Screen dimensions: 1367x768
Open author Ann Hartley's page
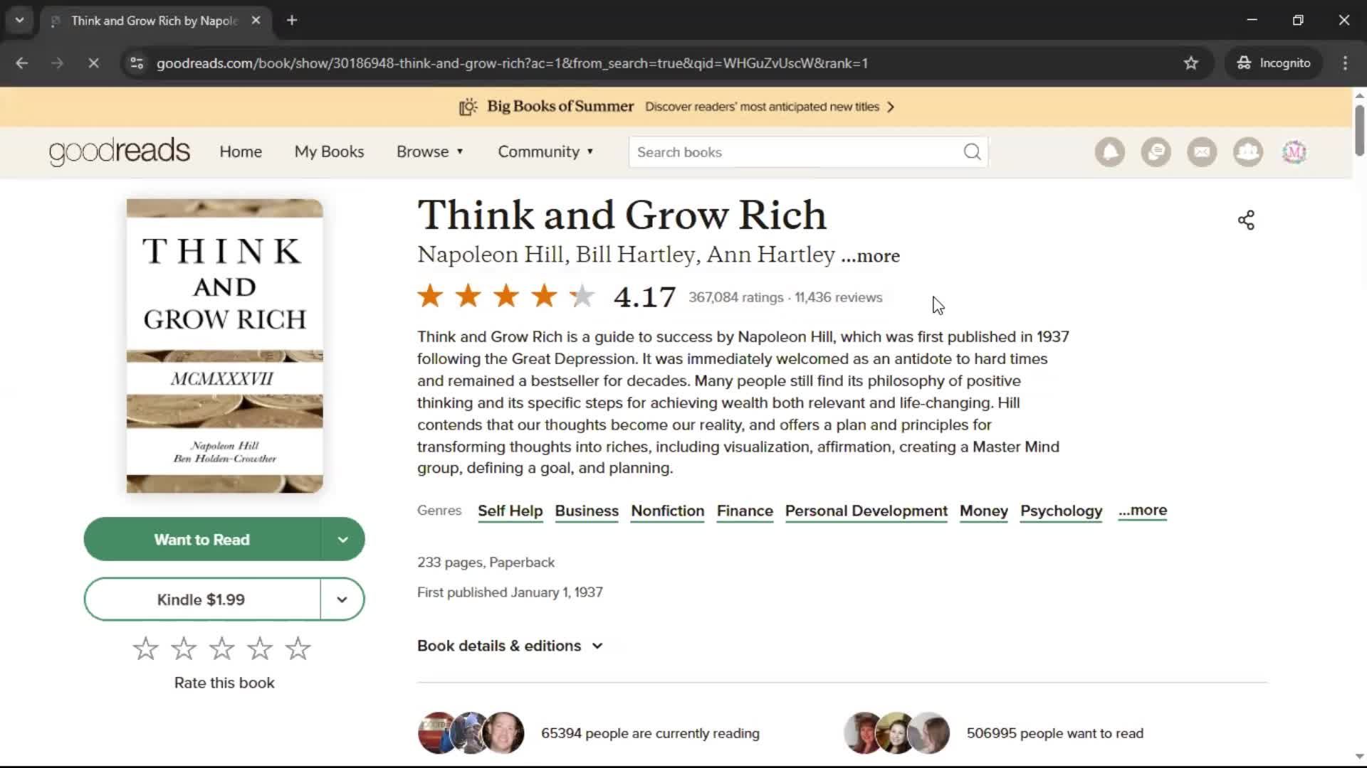click(x=770, y=255)
